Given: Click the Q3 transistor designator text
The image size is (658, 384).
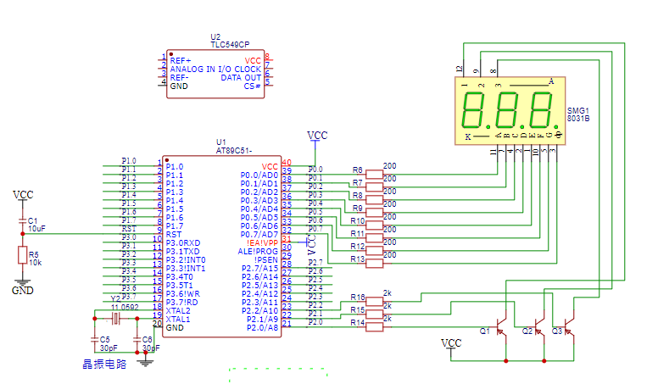Looking at the screenshot, I should click(557, 331).
